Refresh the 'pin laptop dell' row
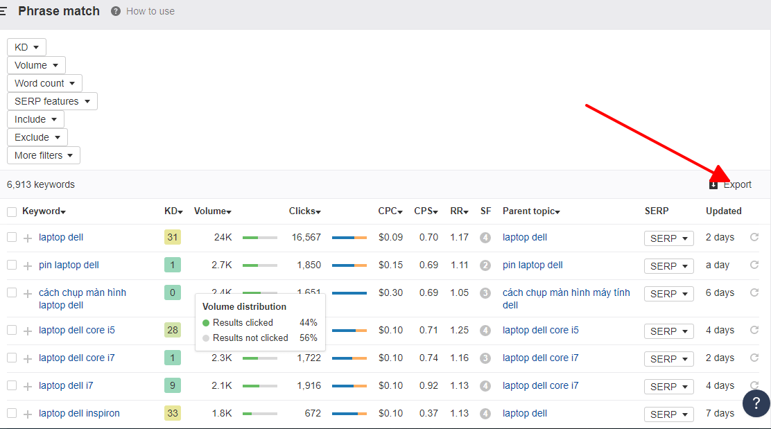The image size is (771, 429). 754,265
